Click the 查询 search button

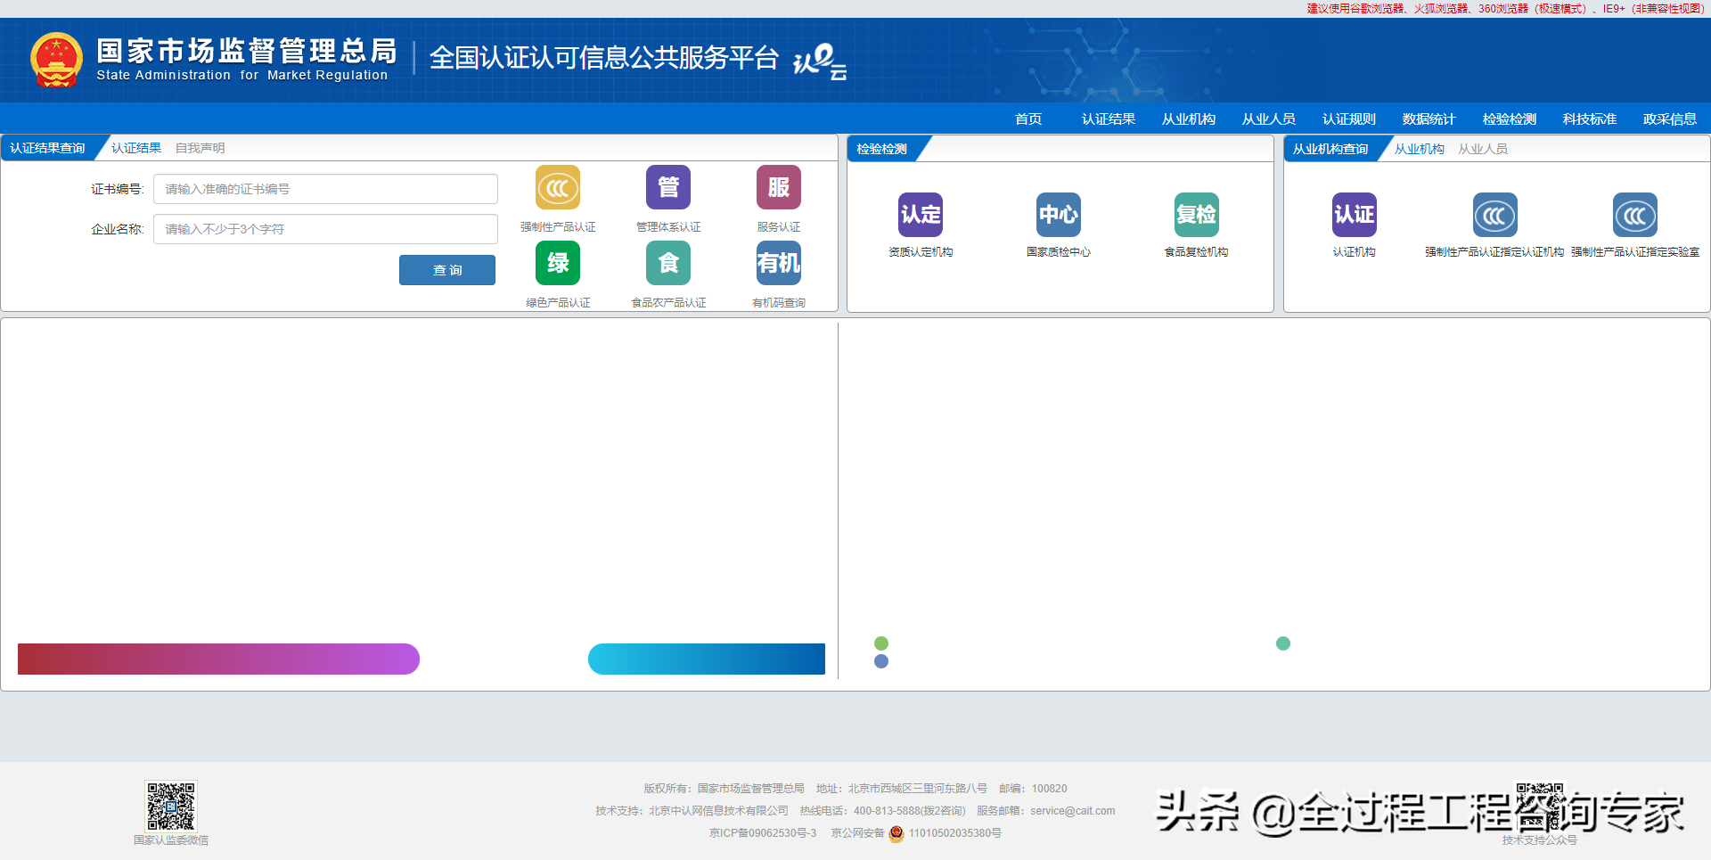[x=447, y=269]
